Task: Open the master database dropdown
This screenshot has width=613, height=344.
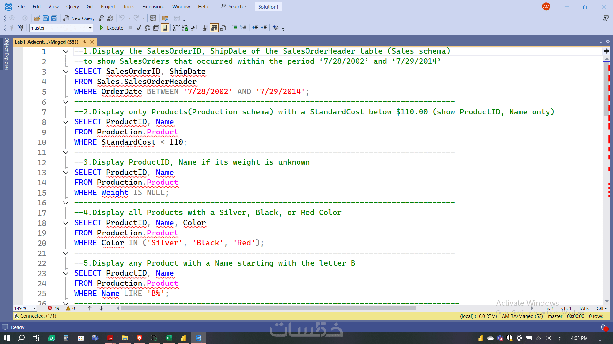Action: click(90, 28)
